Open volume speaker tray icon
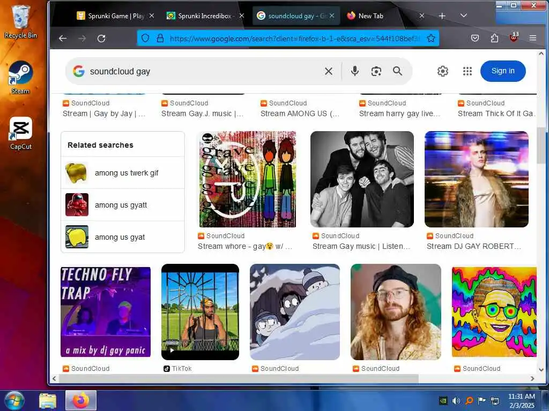Screen dimensions: 549x411 click(456, 400)
